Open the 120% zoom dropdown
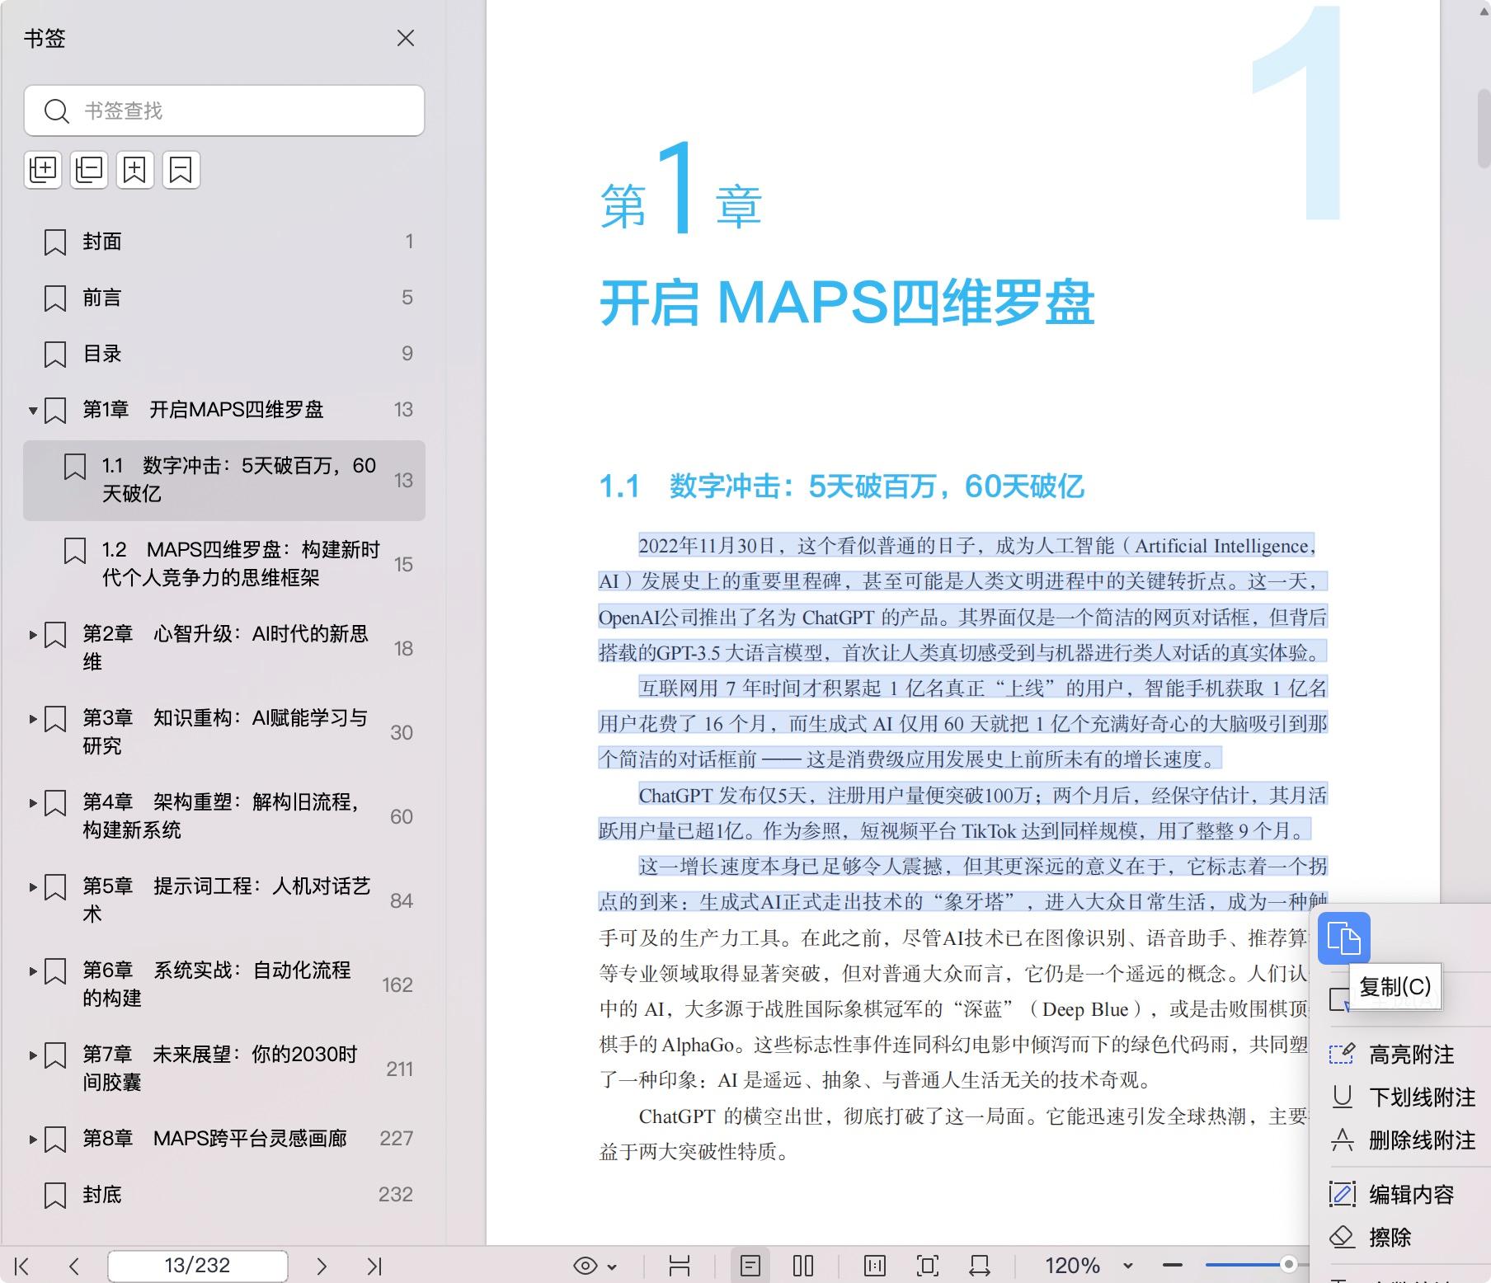Screen dimensions: 1491x1283 (1128, 1266)
